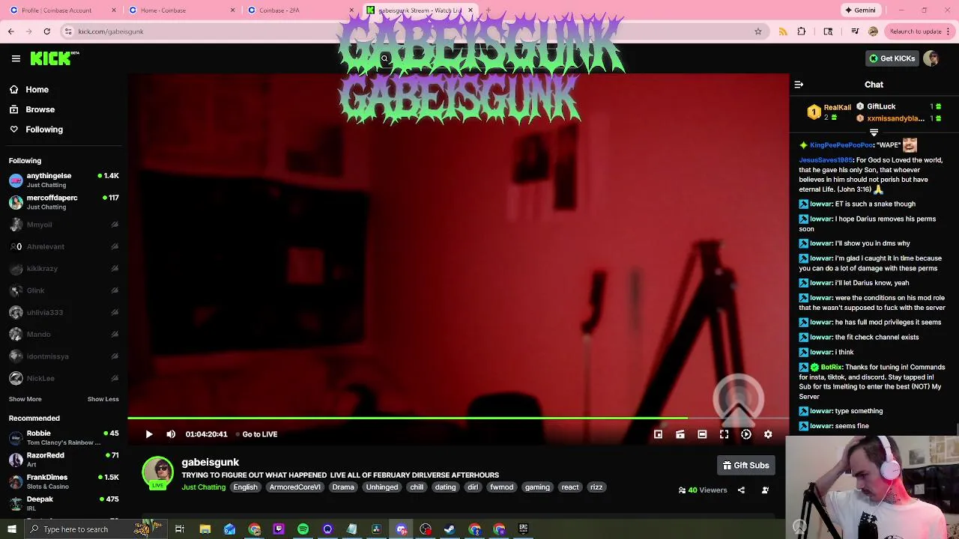Image resolution: width=959 pixels, height=539 pixels.
Task: Click Gift Subs button
Action: tap(745, 466)
